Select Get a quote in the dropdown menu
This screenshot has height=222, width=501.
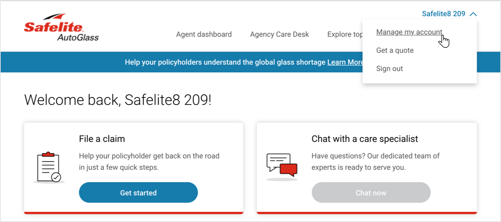pyautogui.click(x=395, y=50)
